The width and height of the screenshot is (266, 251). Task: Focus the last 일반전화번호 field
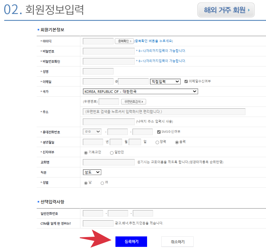[x=143, y=213]
